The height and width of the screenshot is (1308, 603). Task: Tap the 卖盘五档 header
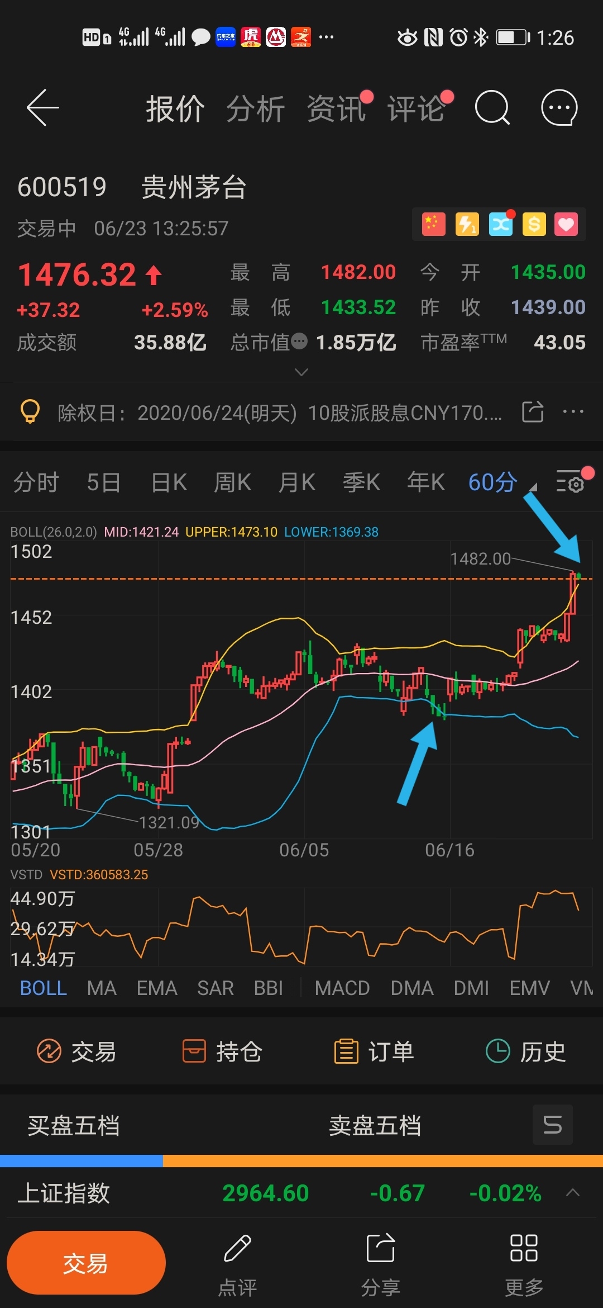tap(375, 1125)
